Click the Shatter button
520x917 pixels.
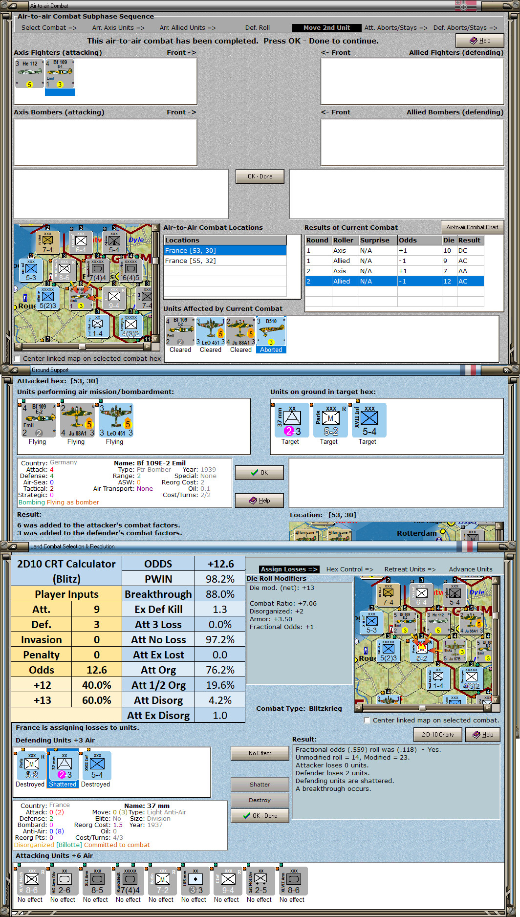click(260, 785)
